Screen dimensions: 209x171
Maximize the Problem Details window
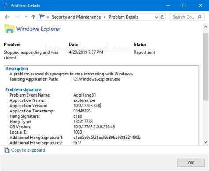[x=184, y=5]
